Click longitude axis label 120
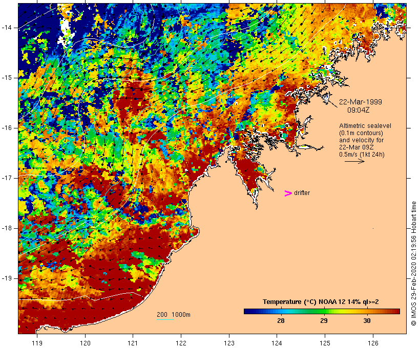 click(85, 343)
